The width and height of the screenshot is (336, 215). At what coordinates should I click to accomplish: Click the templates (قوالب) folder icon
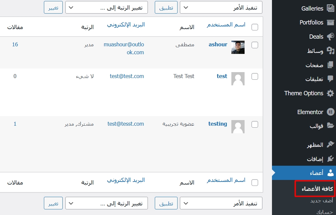[330, 126]
